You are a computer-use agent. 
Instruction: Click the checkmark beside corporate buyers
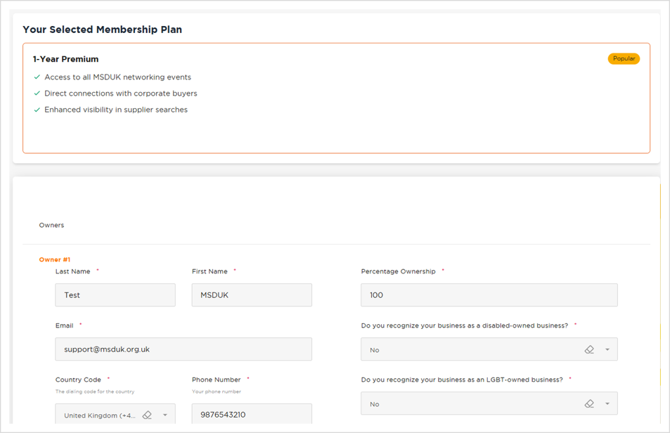point(37,93)
